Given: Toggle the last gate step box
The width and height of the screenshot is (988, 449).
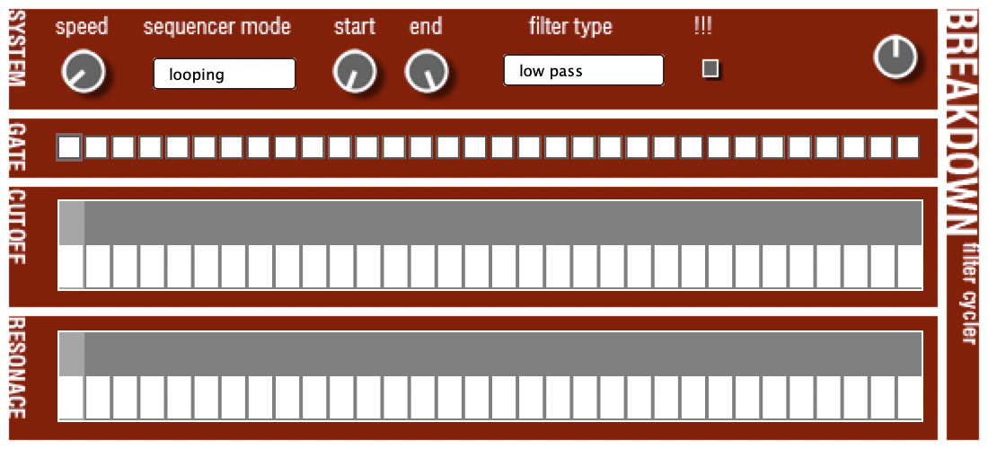Looking at the screenshot, I should coord(908,147).
